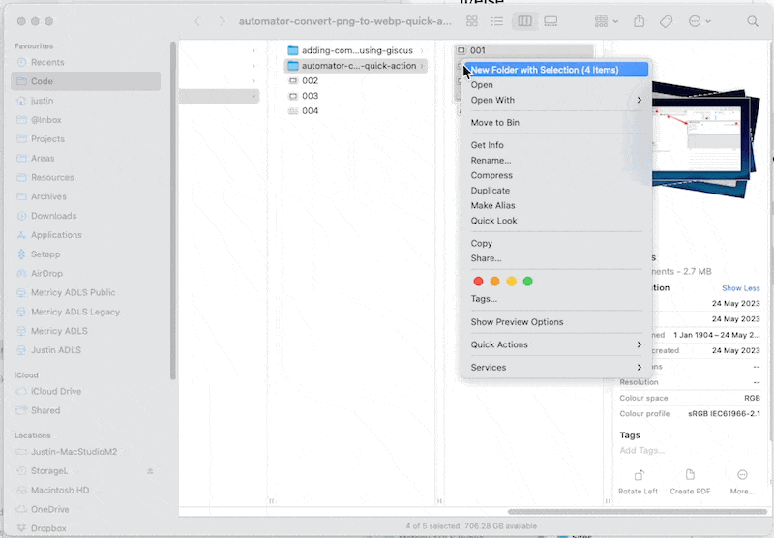
Task: Click the Share toolbar icon
Action: tap(640, 20)
